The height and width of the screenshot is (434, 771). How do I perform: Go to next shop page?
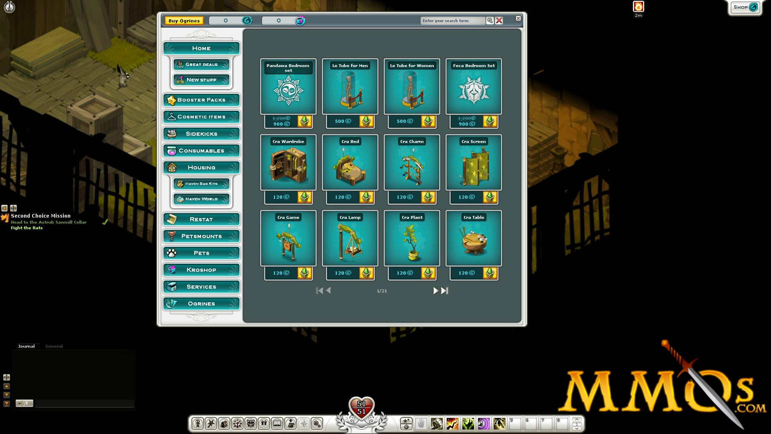pos(435,291)
